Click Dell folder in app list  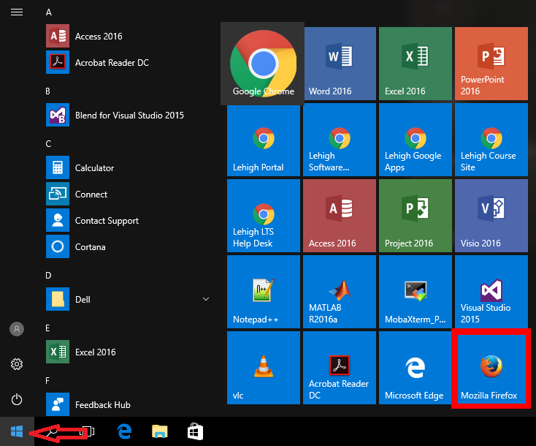coord(129,299)
